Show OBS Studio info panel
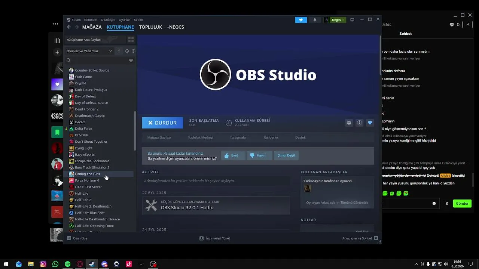The height and width of the screenshot is (269, 479). pos(359,123)
